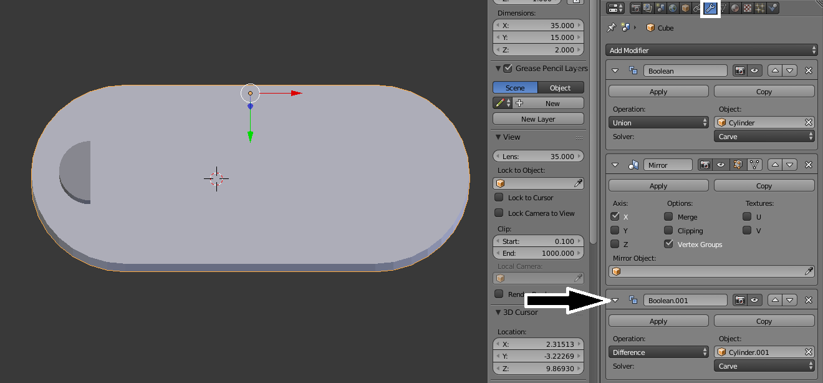
Task: Open Boolean modifier Carve solver dropdown
Action: point(764,136)
